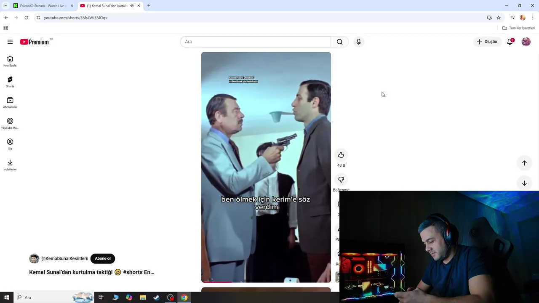View site information in address bar
Image resolution: width=539 pixels, height=303 pixels.
(x=38, y=18)
